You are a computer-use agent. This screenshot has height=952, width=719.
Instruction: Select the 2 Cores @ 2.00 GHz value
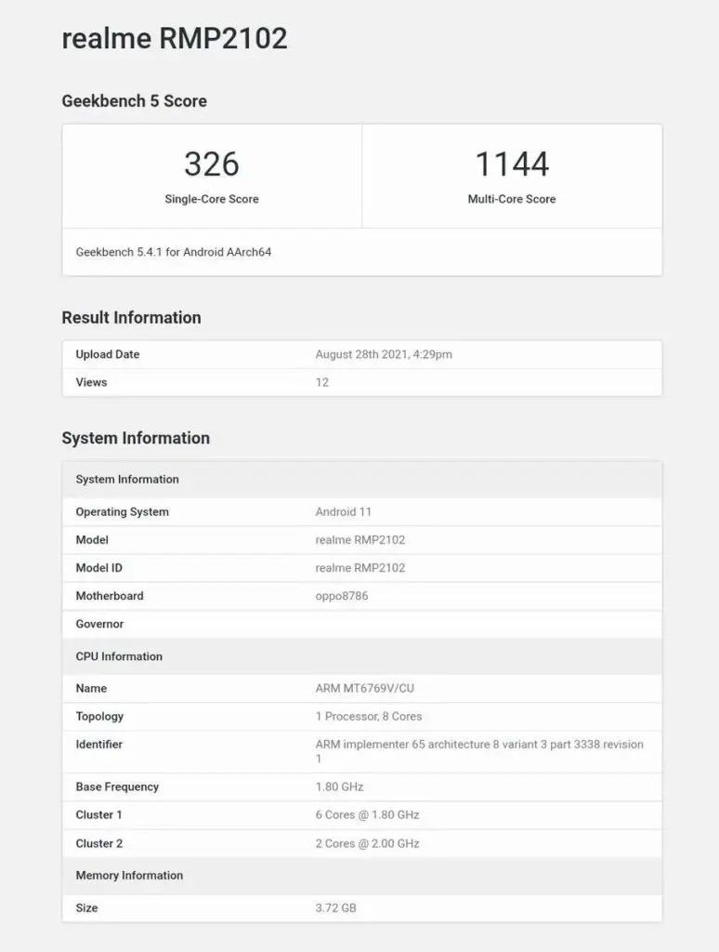click(x=367, y=843)
